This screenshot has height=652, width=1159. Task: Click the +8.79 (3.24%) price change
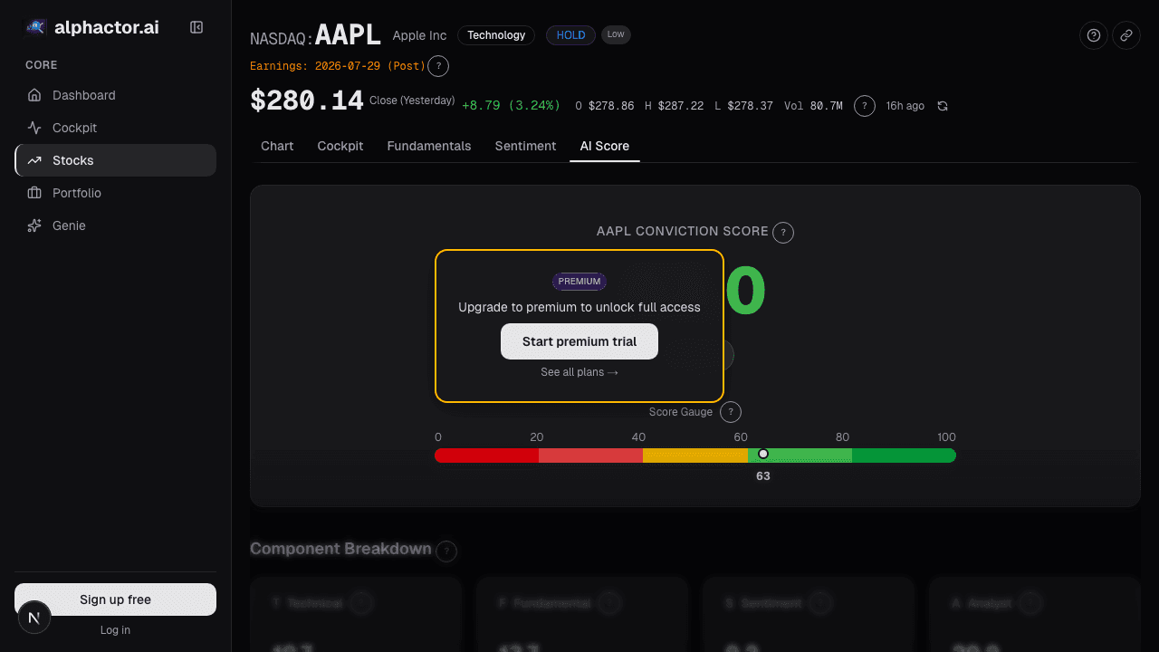(x=512, y=106)
